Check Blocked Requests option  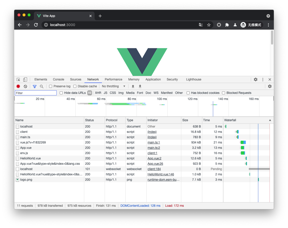(x=224, y=93)
